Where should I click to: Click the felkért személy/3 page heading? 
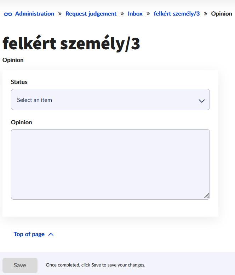point(71,44)
